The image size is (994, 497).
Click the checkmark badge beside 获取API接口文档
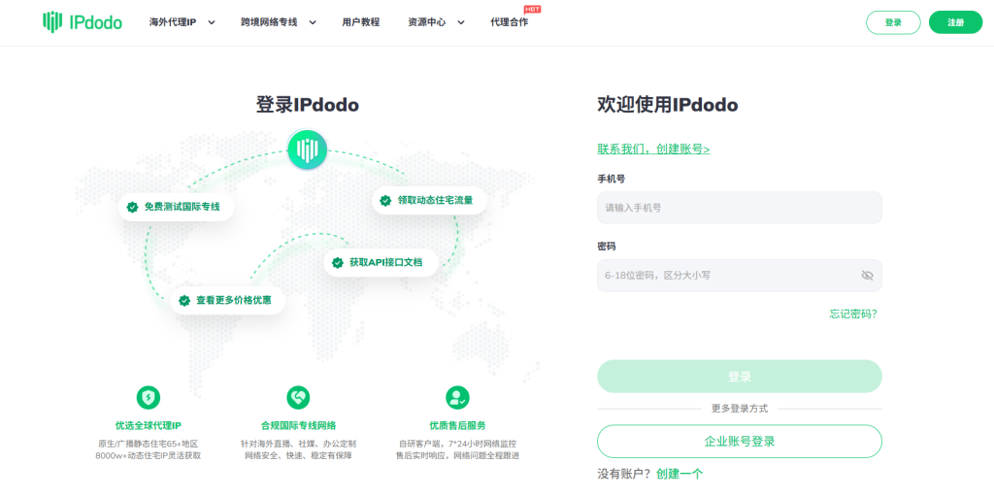[338, 262]
